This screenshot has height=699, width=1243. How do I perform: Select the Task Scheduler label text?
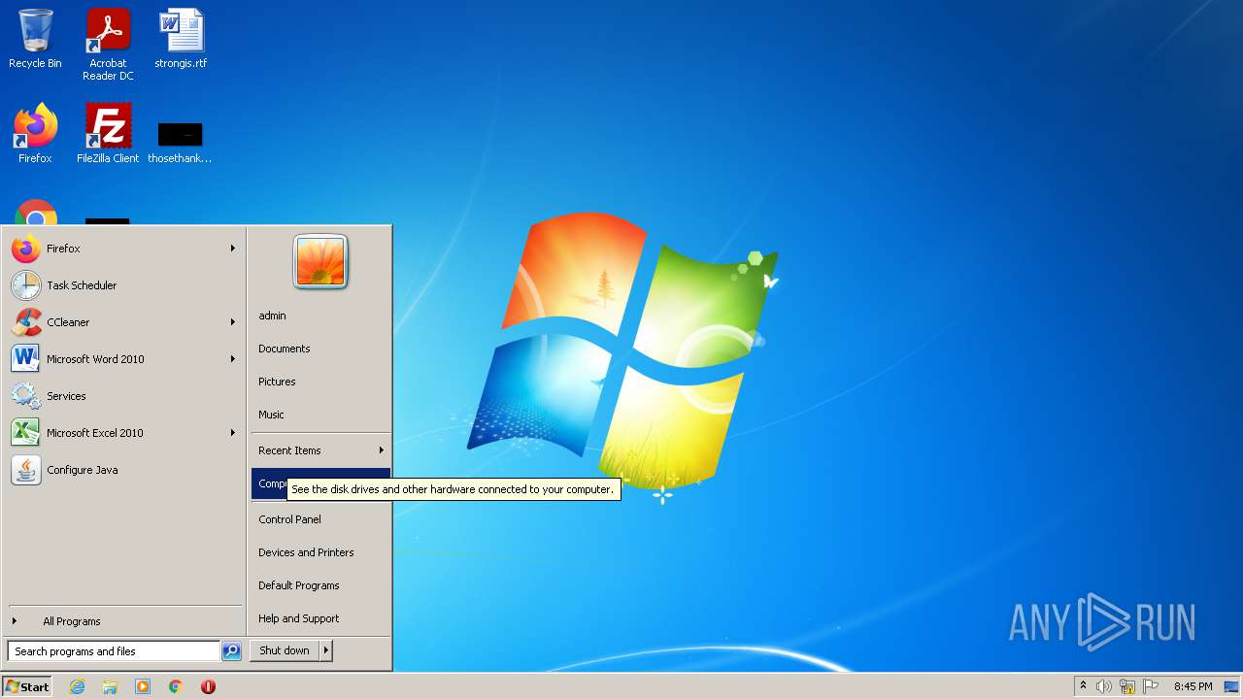[x=82, y=285]
